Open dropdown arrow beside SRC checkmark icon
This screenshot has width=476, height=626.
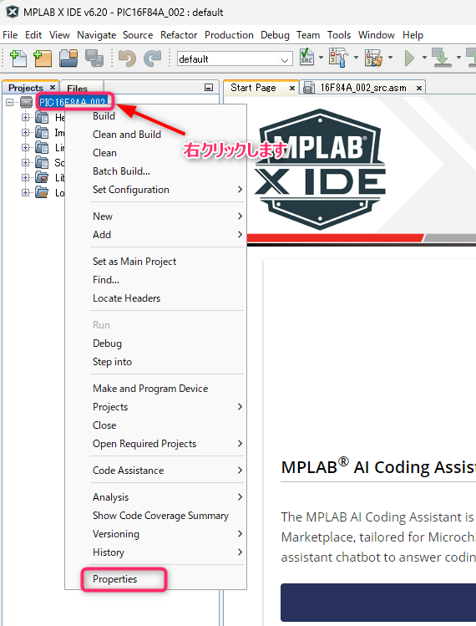click(x=321, y=58)
